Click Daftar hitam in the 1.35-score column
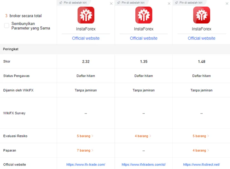Viewport: 230px width, 169px height. (144, 76)
